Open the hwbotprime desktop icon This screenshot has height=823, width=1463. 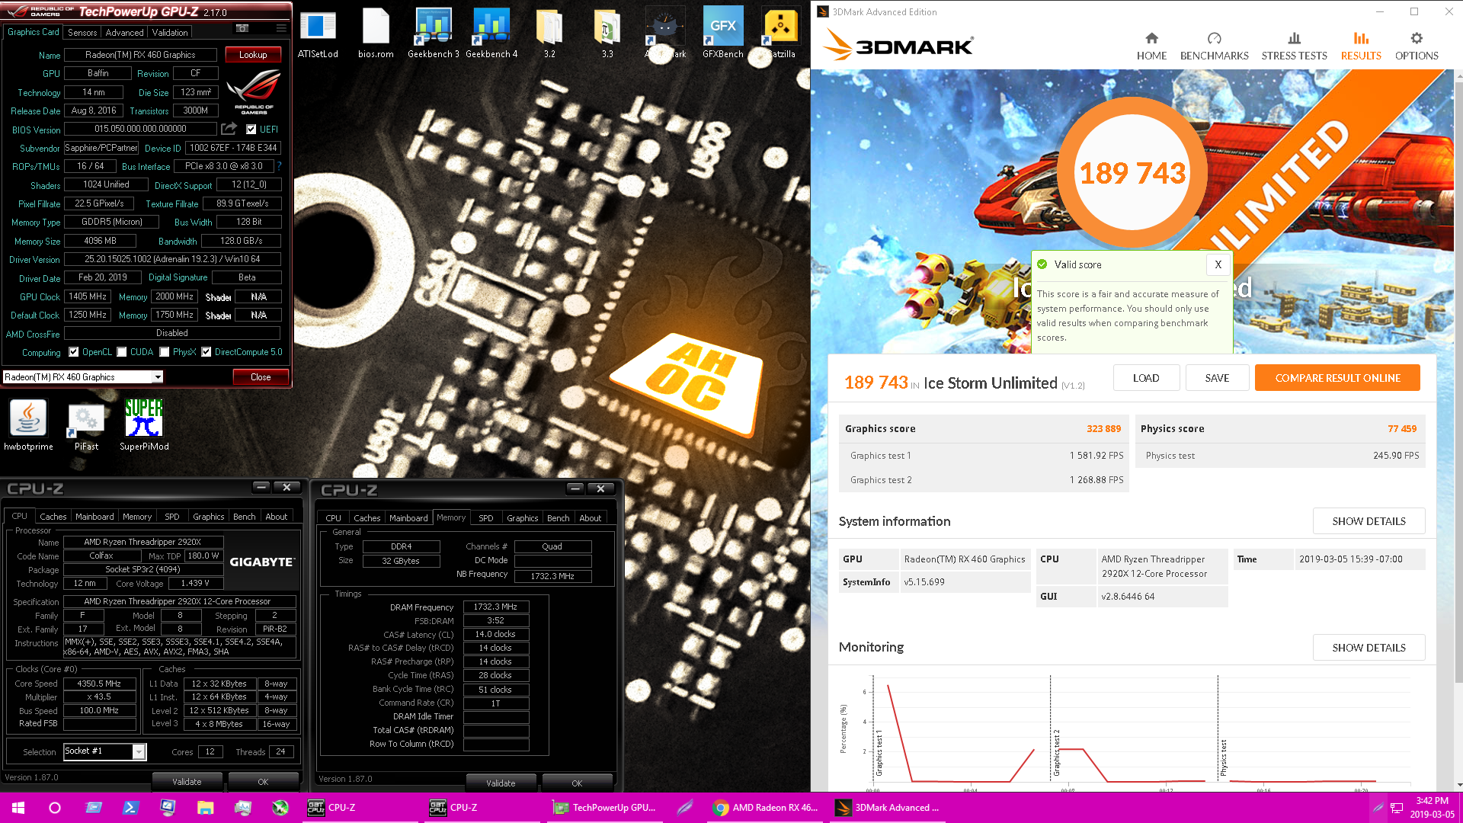pyautogui.click(x=28, y=426)
